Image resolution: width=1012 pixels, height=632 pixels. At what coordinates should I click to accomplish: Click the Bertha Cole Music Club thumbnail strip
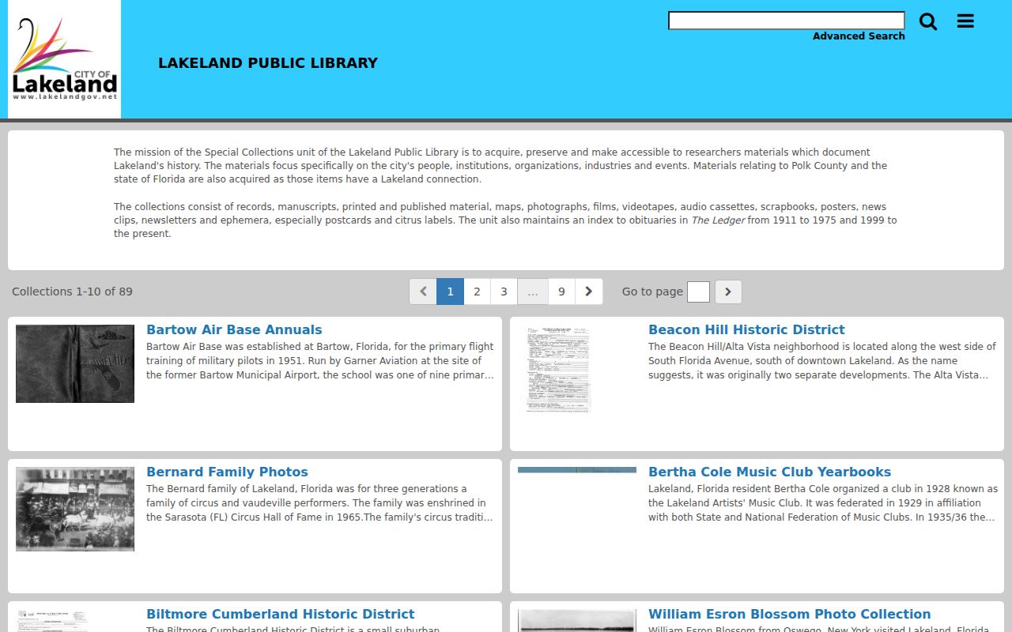point(577,470)
